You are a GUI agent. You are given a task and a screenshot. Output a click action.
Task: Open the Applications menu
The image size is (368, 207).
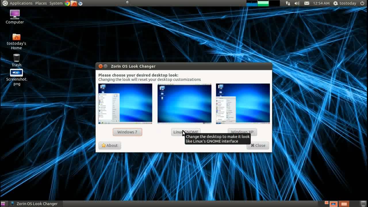click(21, 3)
